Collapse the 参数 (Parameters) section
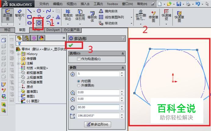Viewport: 211px width, 131px height. (123, 68)
